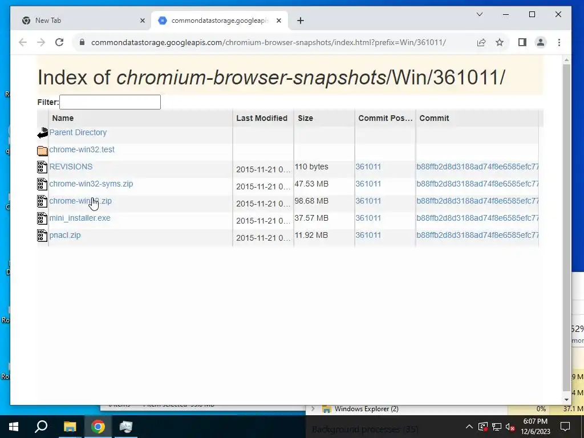Click the file icon beside REVISIONS
Viewport: 584px width, 438px height.
pyautogui.click(x=42, y=167)
